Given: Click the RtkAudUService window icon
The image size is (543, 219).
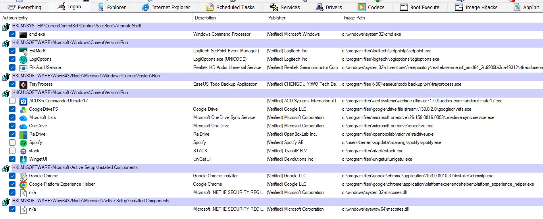Looking at the screenshot, I should tap(23, 67).
